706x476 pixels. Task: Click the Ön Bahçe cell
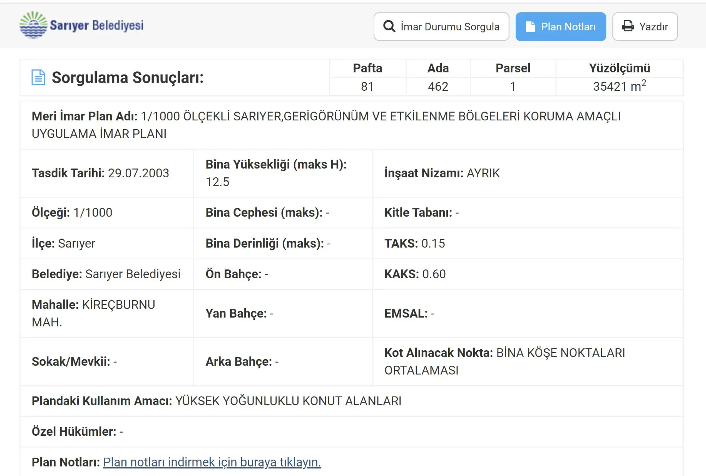(283, 274)
